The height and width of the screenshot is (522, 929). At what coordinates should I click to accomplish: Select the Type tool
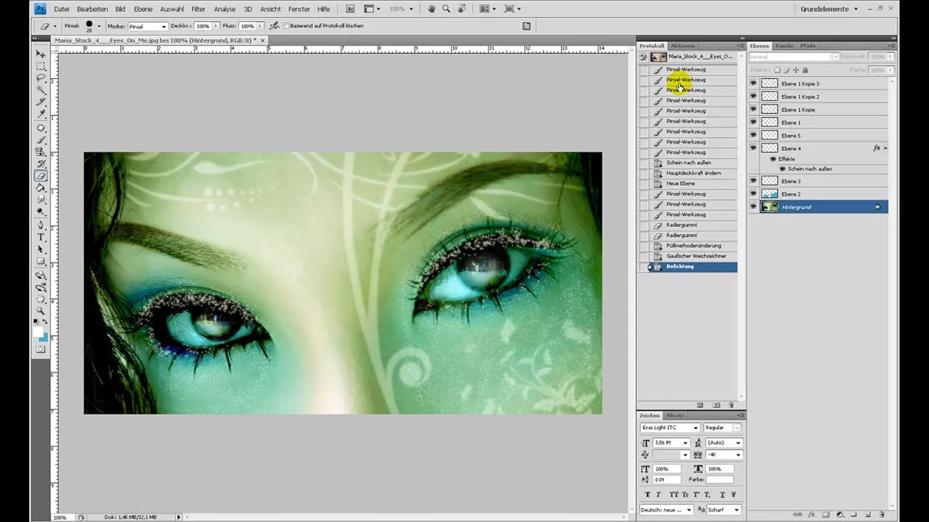click(41, 236)
